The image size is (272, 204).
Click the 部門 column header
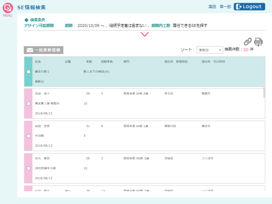[x=126, y=62]
